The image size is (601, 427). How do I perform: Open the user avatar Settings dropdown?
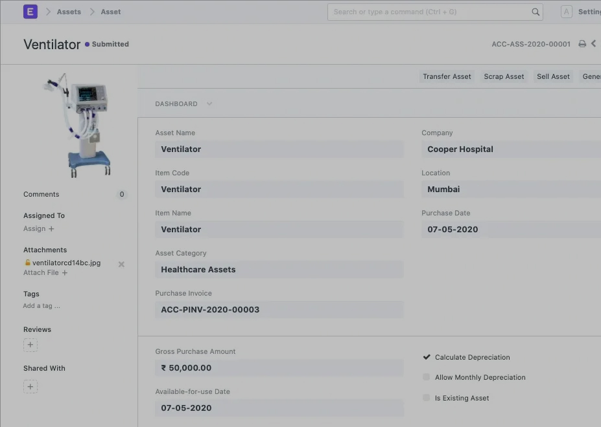pyautogui.click(x=567, y=12)
